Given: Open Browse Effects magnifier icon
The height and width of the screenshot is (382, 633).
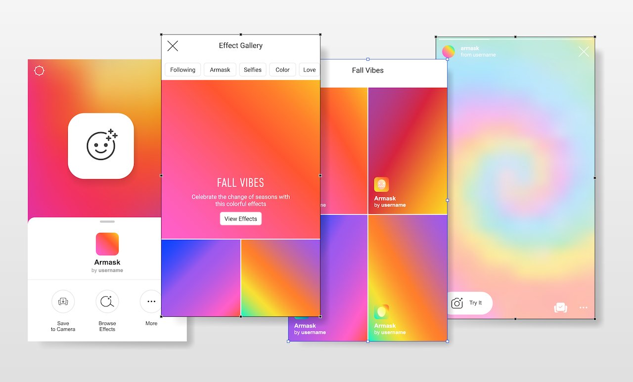Looking at the screenshot, I should coord(107,302).
